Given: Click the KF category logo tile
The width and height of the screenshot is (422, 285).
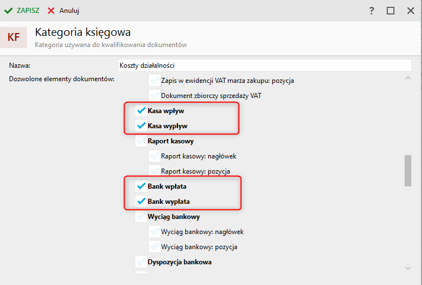Looking at the screenshot, I should [13, 38].
